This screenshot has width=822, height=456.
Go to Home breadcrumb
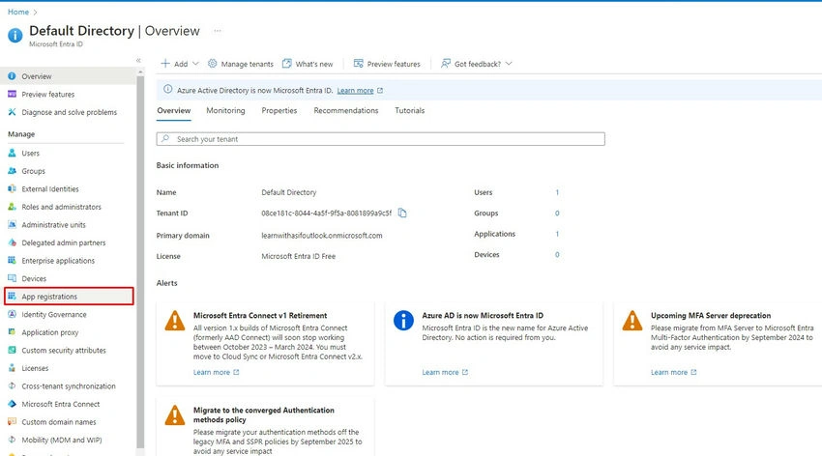pyautogui.click(x=18, y=12)
